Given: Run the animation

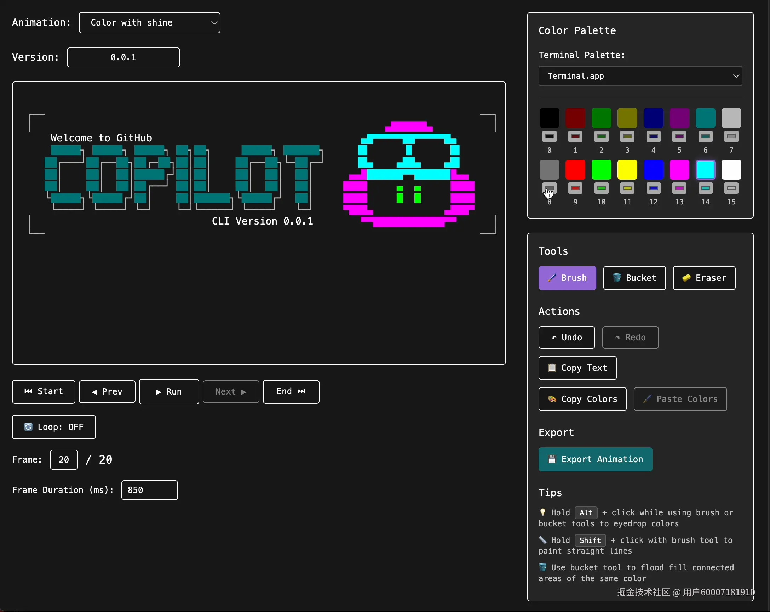Looking at the screenshot, I should pyautogui.click(x=169, y=391).
